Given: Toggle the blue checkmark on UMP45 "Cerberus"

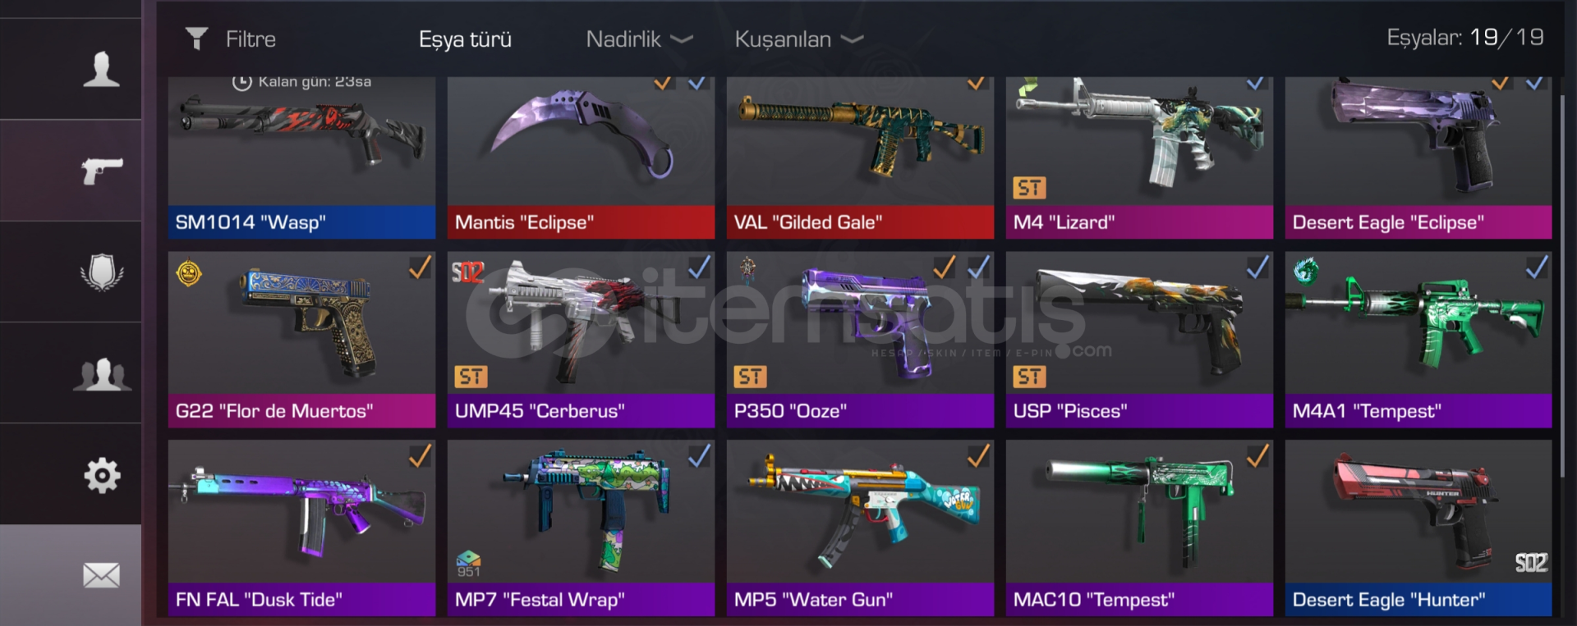Looking at the screenshot, I should [699, 267].
